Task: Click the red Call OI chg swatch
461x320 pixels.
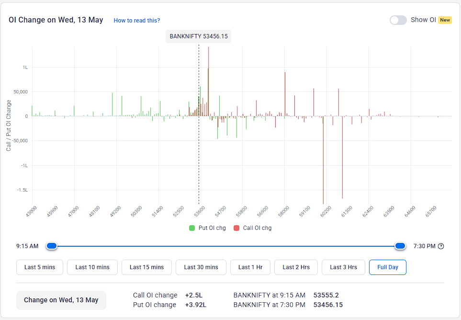Action: pos(236,228)
